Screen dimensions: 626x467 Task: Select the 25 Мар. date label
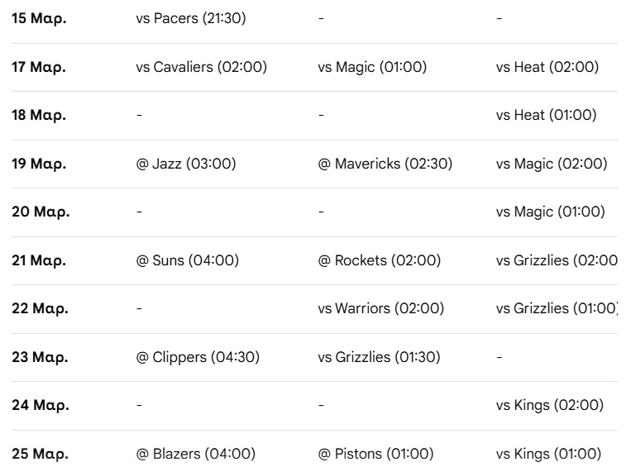coord(40,454)
